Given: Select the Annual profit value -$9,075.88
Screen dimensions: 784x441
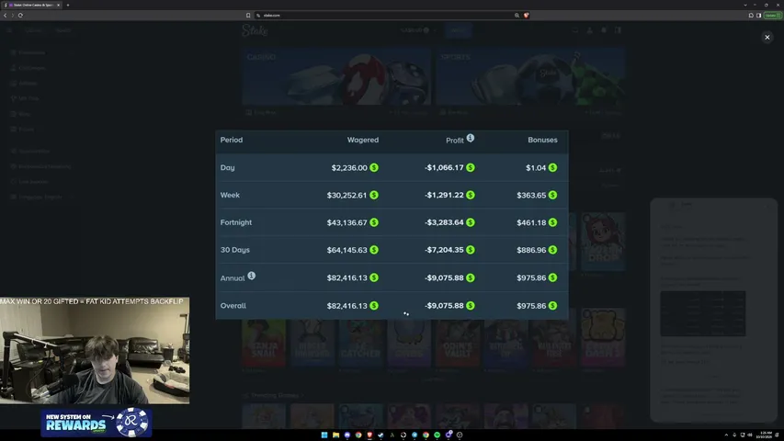Looking at the screenshot, I should (444, 277).
